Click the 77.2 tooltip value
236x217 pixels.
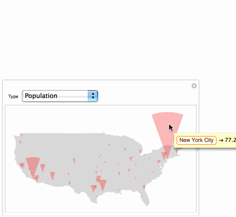[x=231, y=140]
